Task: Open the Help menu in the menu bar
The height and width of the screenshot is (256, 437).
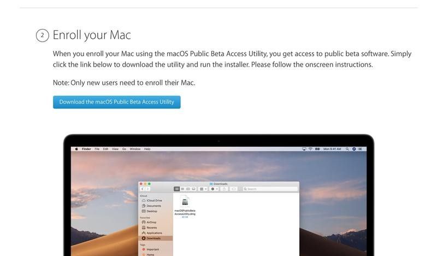Action: [147, 149]
